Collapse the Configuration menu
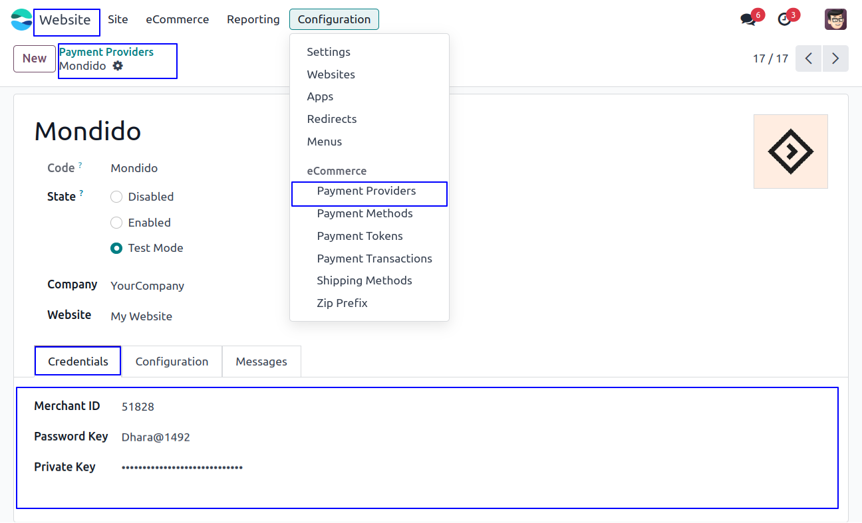This screenshot has height=523, width=862. pos(334,19)
